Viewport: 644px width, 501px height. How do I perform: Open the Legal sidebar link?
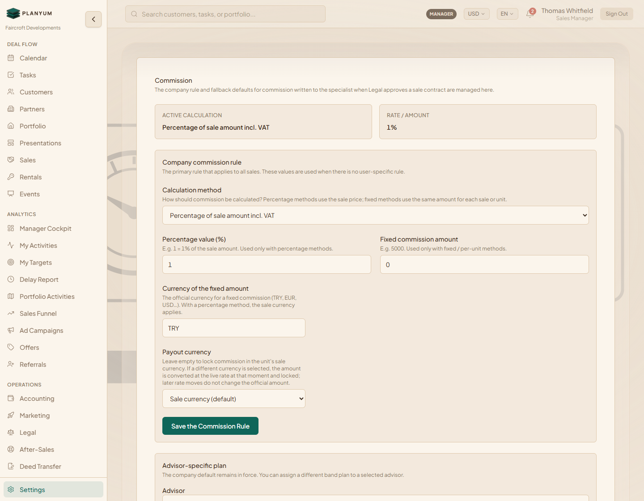click(x=53, y=433)
